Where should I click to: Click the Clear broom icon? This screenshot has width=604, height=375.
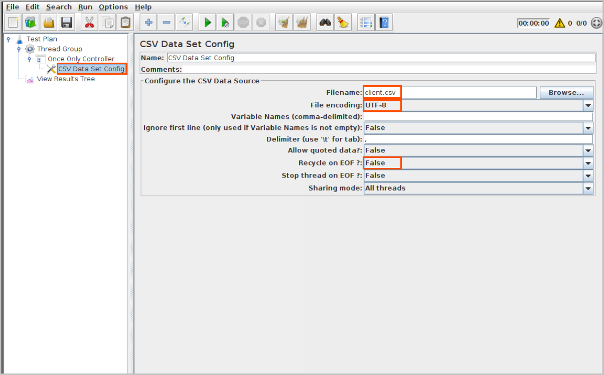[284, 23]
